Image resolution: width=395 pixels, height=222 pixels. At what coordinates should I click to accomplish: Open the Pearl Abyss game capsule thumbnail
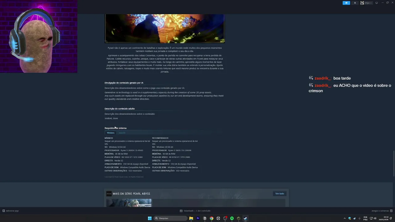pos(129,203)
